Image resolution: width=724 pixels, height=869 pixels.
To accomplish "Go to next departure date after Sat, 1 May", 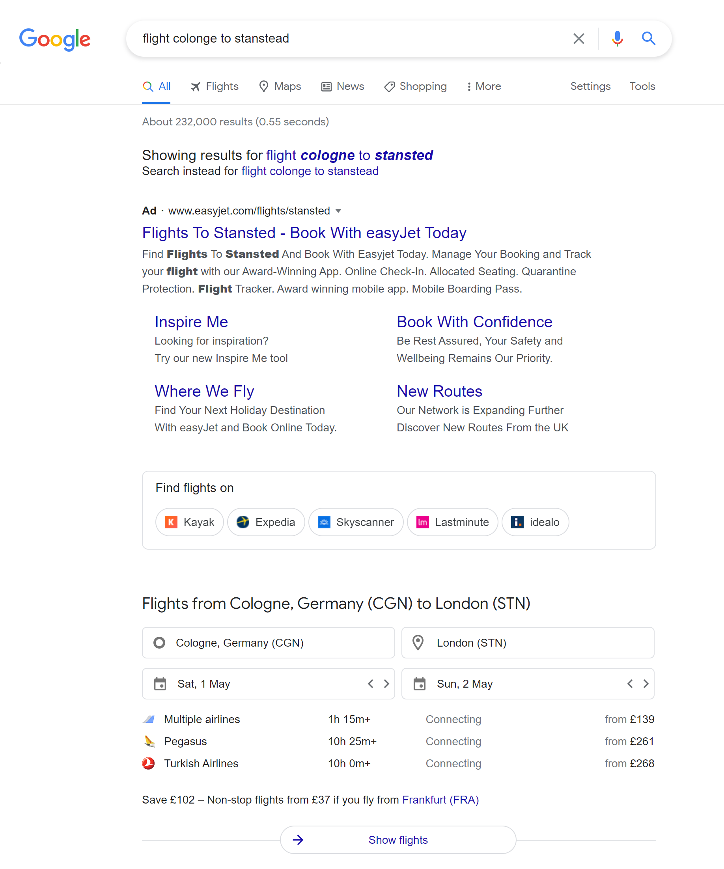I will pos(386,684).
